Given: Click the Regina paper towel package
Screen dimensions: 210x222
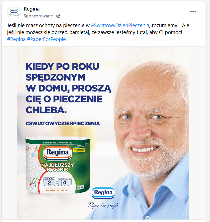Looking at the screenshot, I should (57, 167).
